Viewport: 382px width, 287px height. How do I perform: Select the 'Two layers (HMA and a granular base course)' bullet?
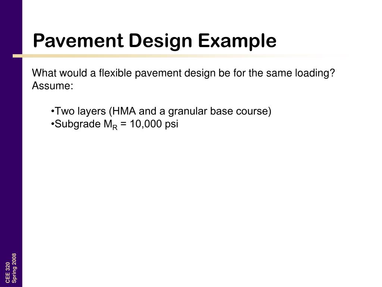coord(161,111)
